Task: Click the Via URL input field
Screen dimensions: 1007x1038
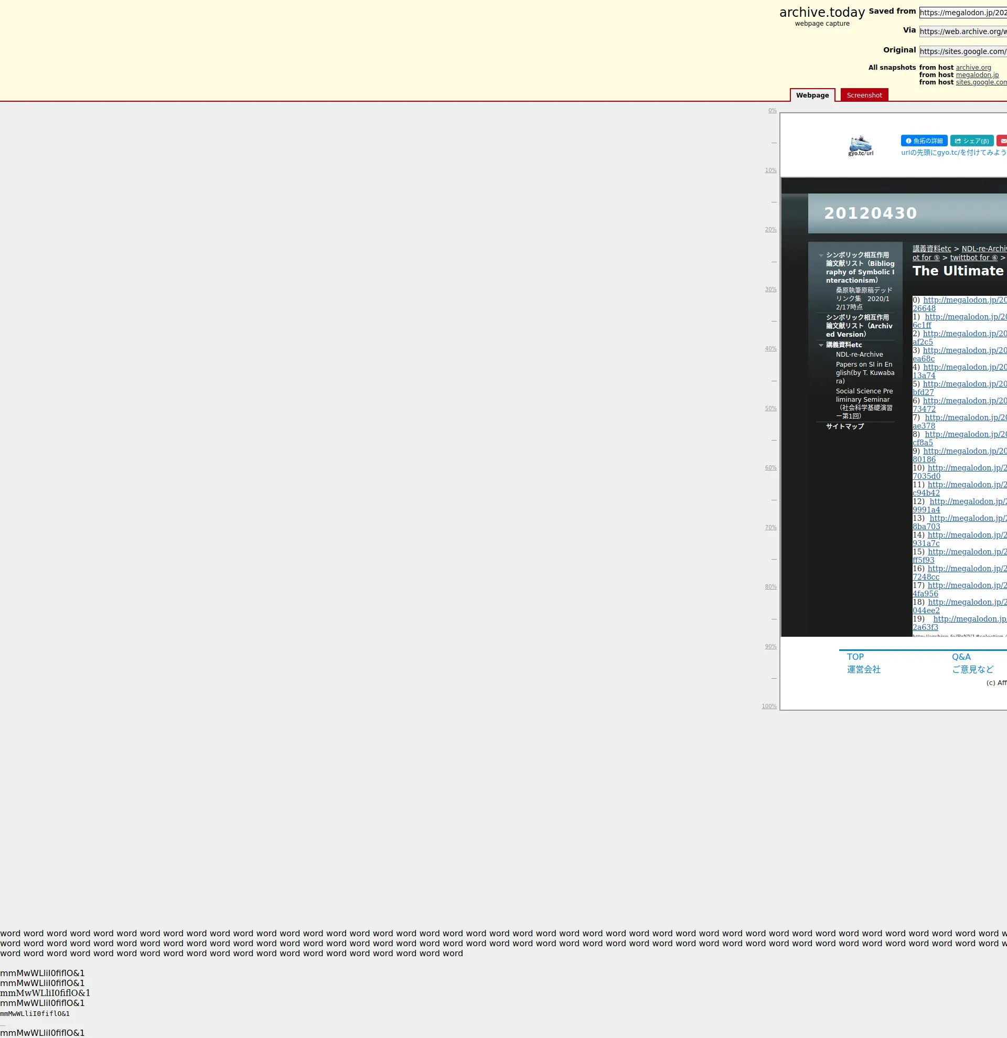Action: [962, 32]
